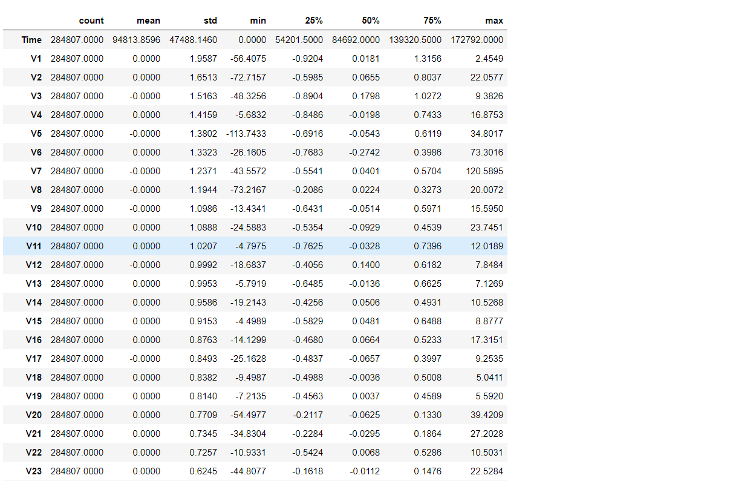Click V7 max value 120.5895

click(x=485, y=171)
